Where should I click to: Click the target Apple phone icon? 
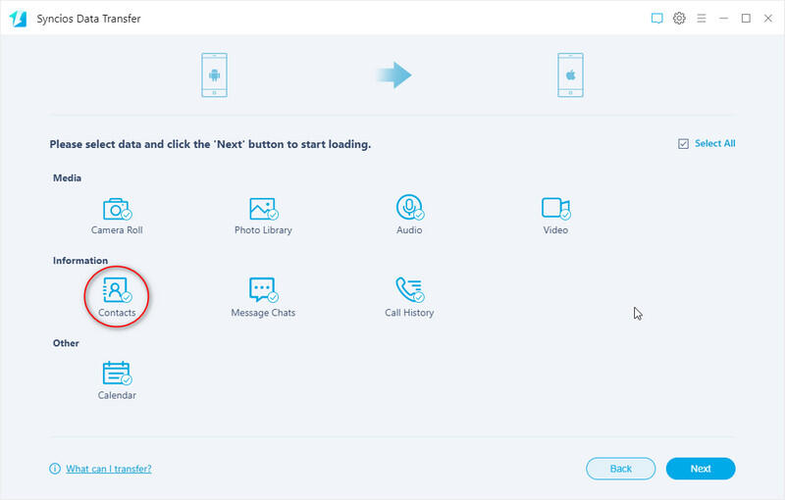(571, 75)
